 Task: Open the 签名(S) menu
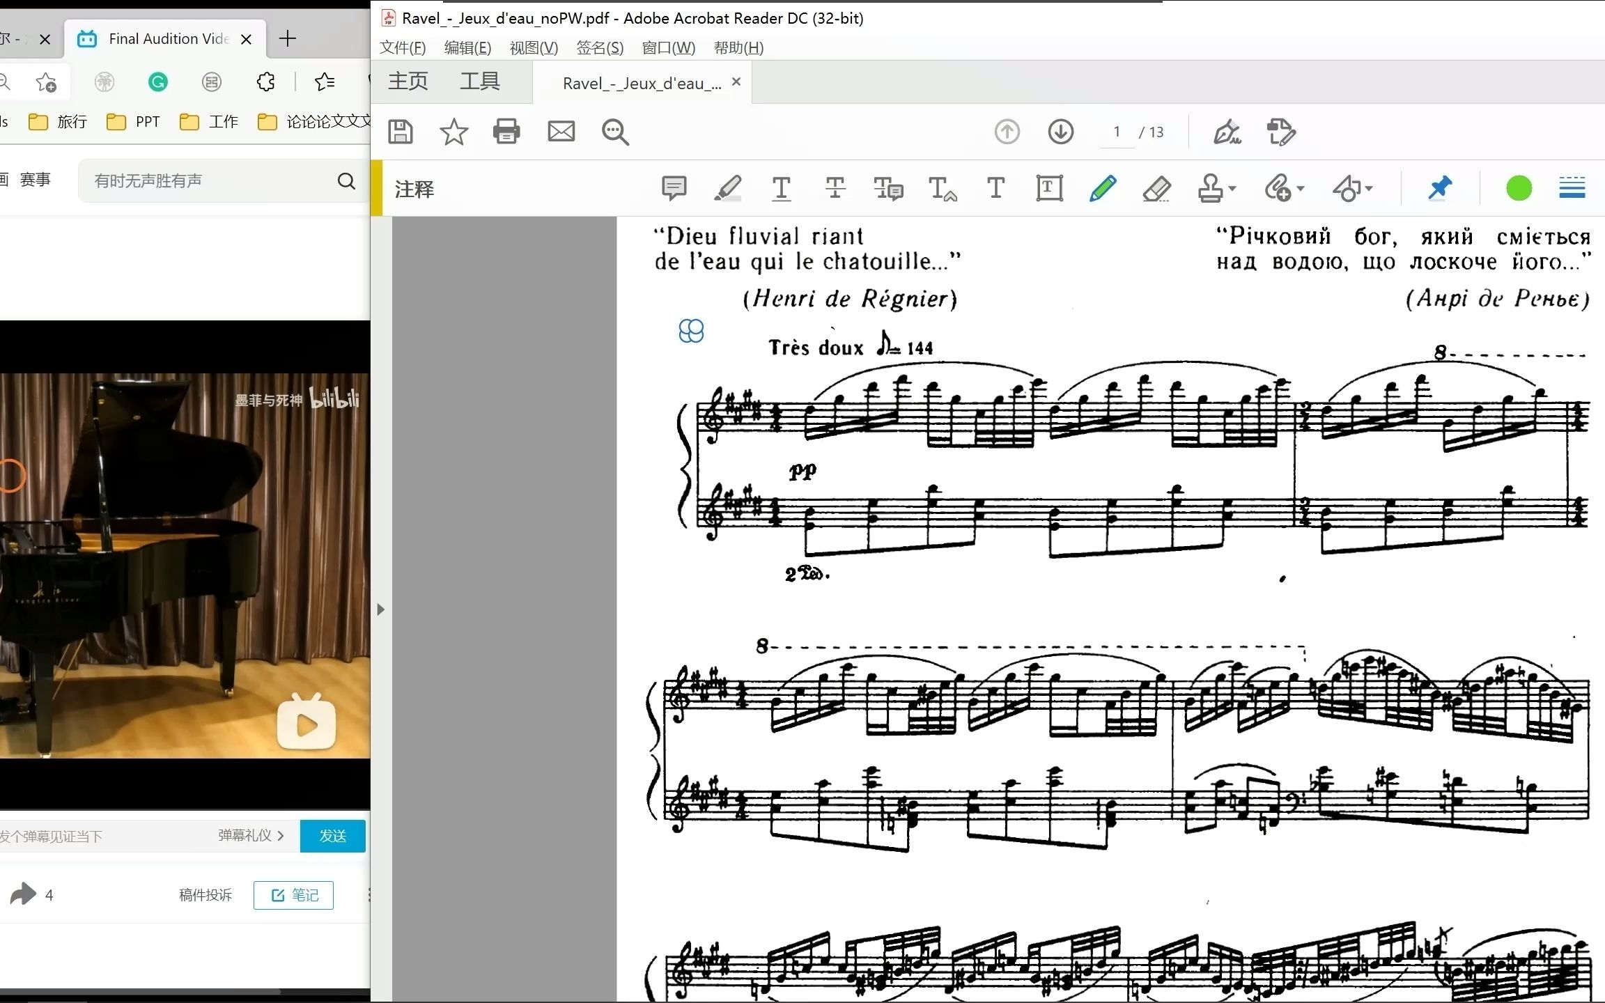[x=600, y=48]
